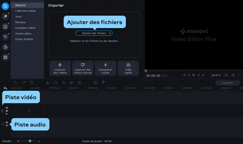The height and width of the screenshot is (144, 243).
Task: Click the undo arrow in timeline toolbar
Action: tap(16, 83)
